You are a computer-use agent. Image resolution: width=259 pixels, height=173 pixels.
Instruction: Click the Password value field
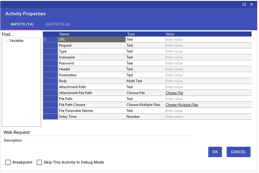[208, 63]
